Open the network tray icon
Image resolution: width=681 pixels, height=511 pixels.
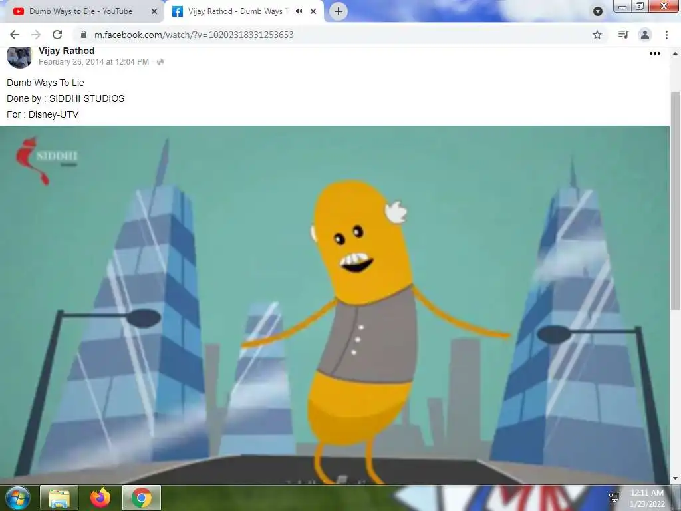click(614, 498)
